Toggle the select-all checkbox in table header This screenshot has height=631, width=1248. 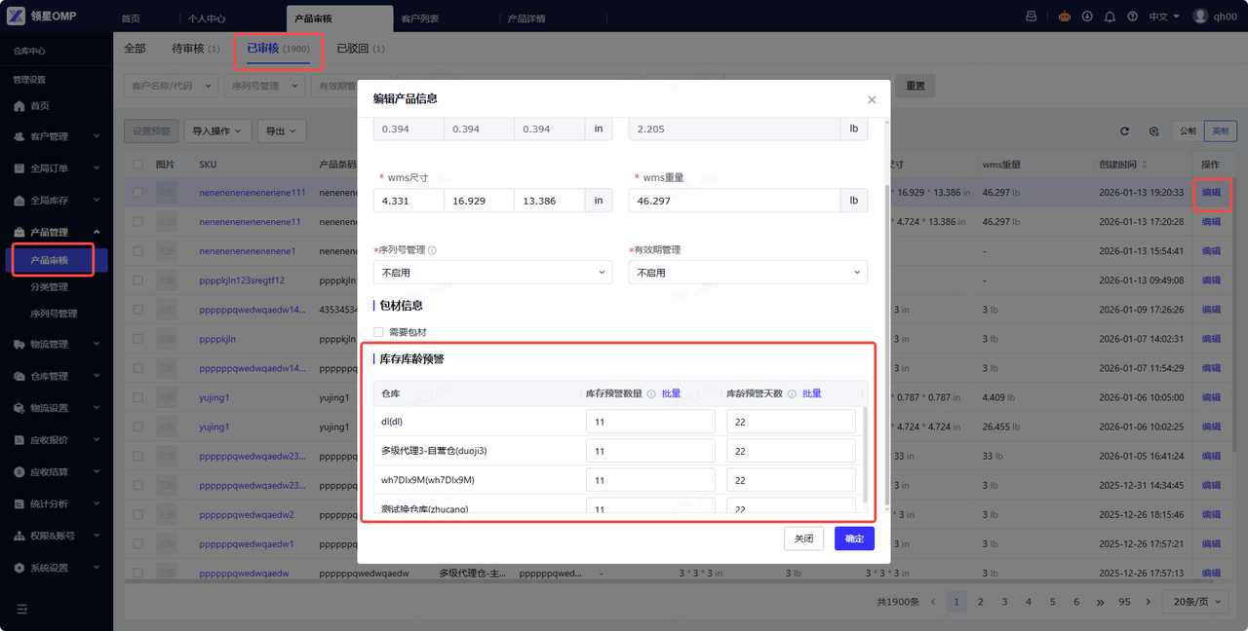point(137,165)
